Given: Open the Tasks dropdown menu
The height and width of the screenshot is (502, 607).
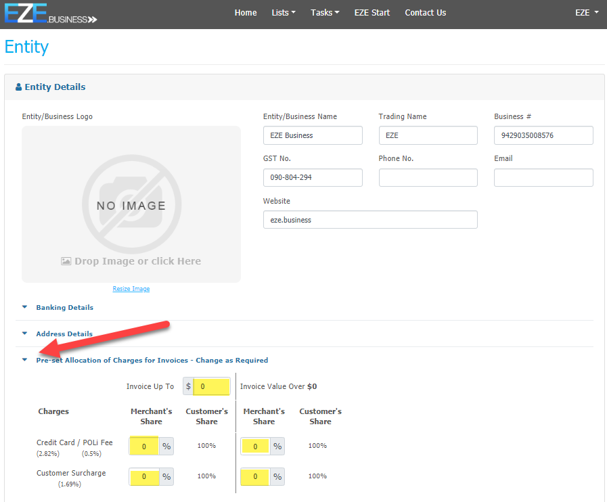Looking at the screenshot, I should point(325,13).
